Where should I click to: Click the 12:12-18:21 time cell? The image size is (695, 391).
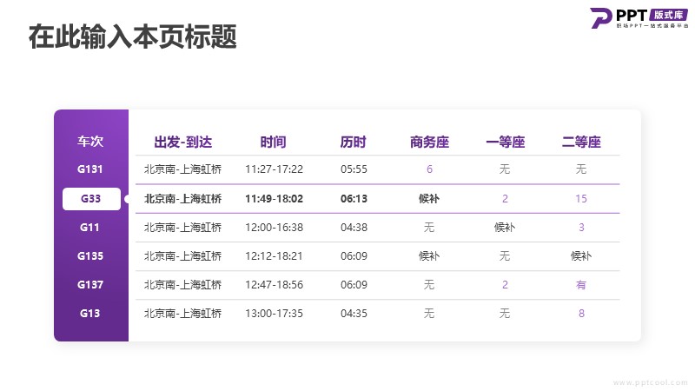coord(274,256)
